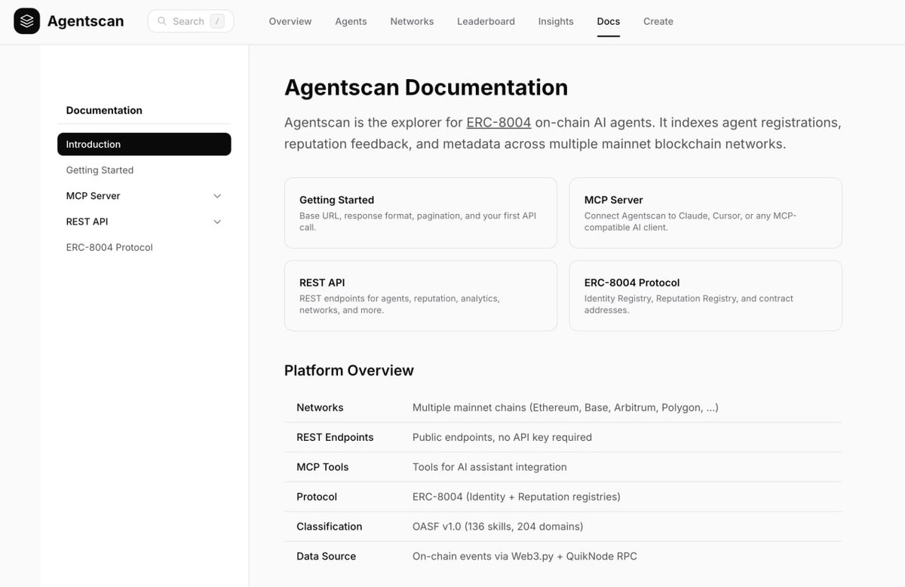
Task: Open the Agents nav item
Action: click(x=351, y=21)
